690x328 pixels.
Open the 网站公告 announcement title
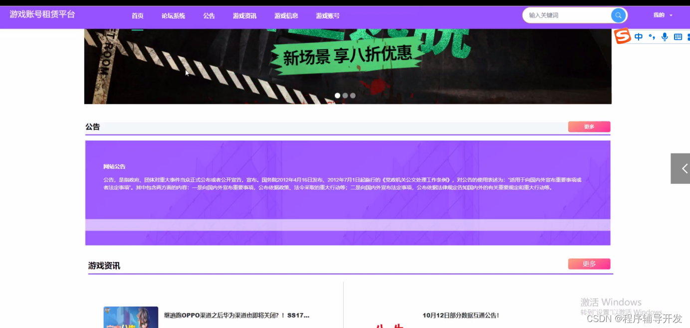(x=114, y=166)
